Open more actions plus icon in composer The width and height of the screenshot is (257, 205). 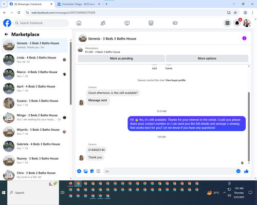click(79, 171)
